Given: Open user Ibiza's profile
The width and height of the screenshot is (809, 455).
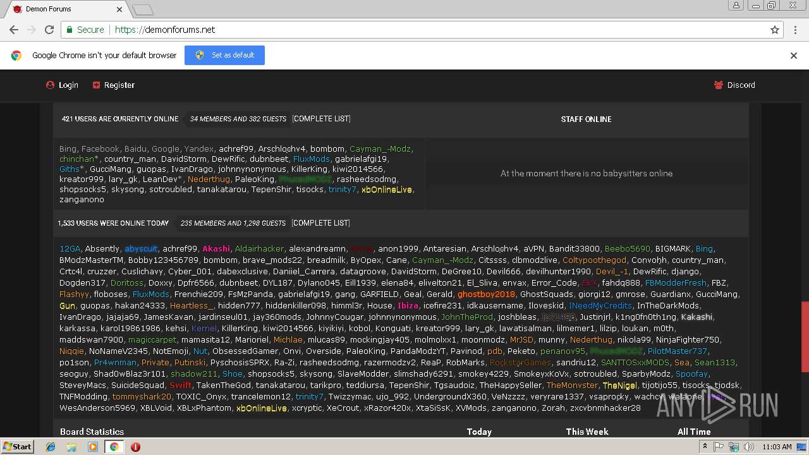Looking at the screenshot, I should click(408, 306).
